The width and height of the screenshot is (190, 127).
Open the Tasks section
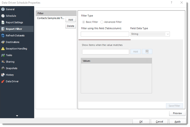pos(17,55)
